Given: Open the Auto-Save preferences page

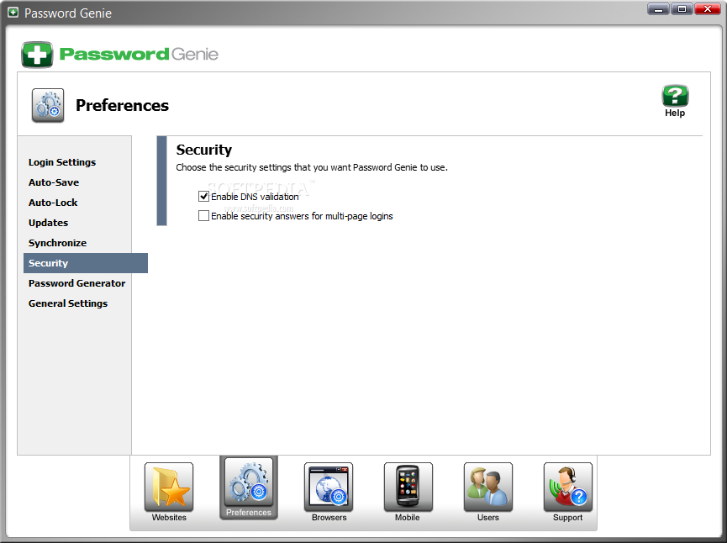Looking at the screenshot, I should pos(54,182).
